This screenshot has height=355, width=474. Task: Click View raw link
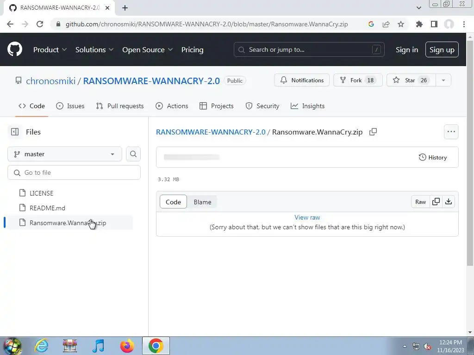click(307, 217)
